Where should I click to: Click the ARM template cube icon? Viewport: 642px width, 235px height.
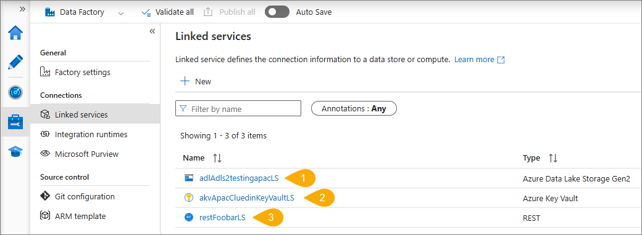45,216
